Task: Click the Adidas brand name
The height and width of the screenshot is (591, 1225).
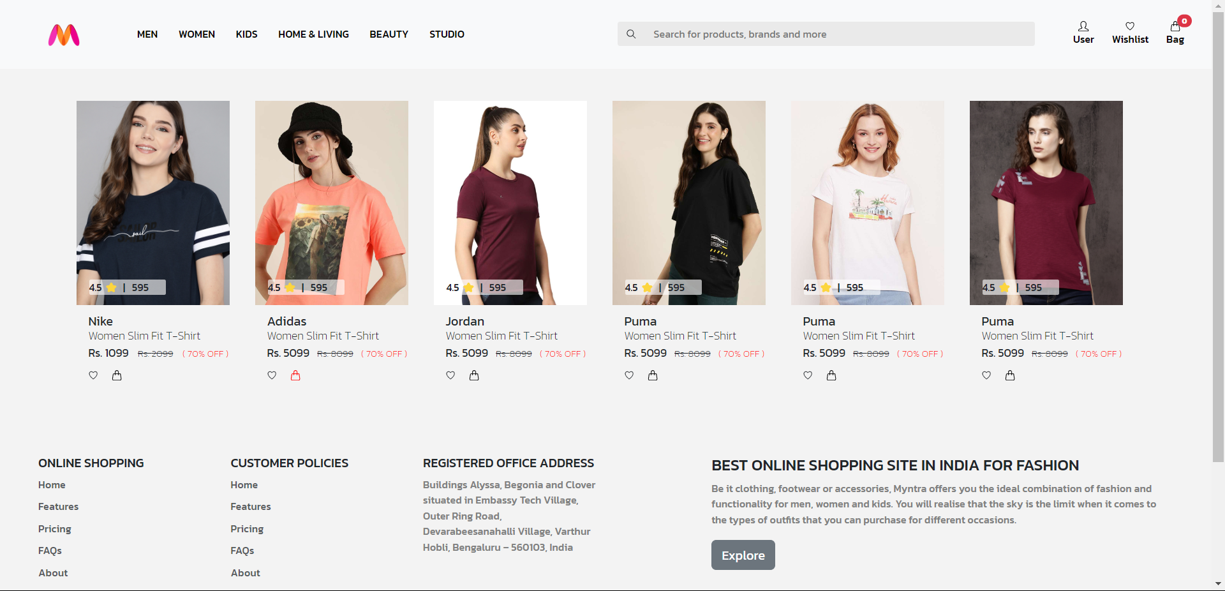Action: 287,322
